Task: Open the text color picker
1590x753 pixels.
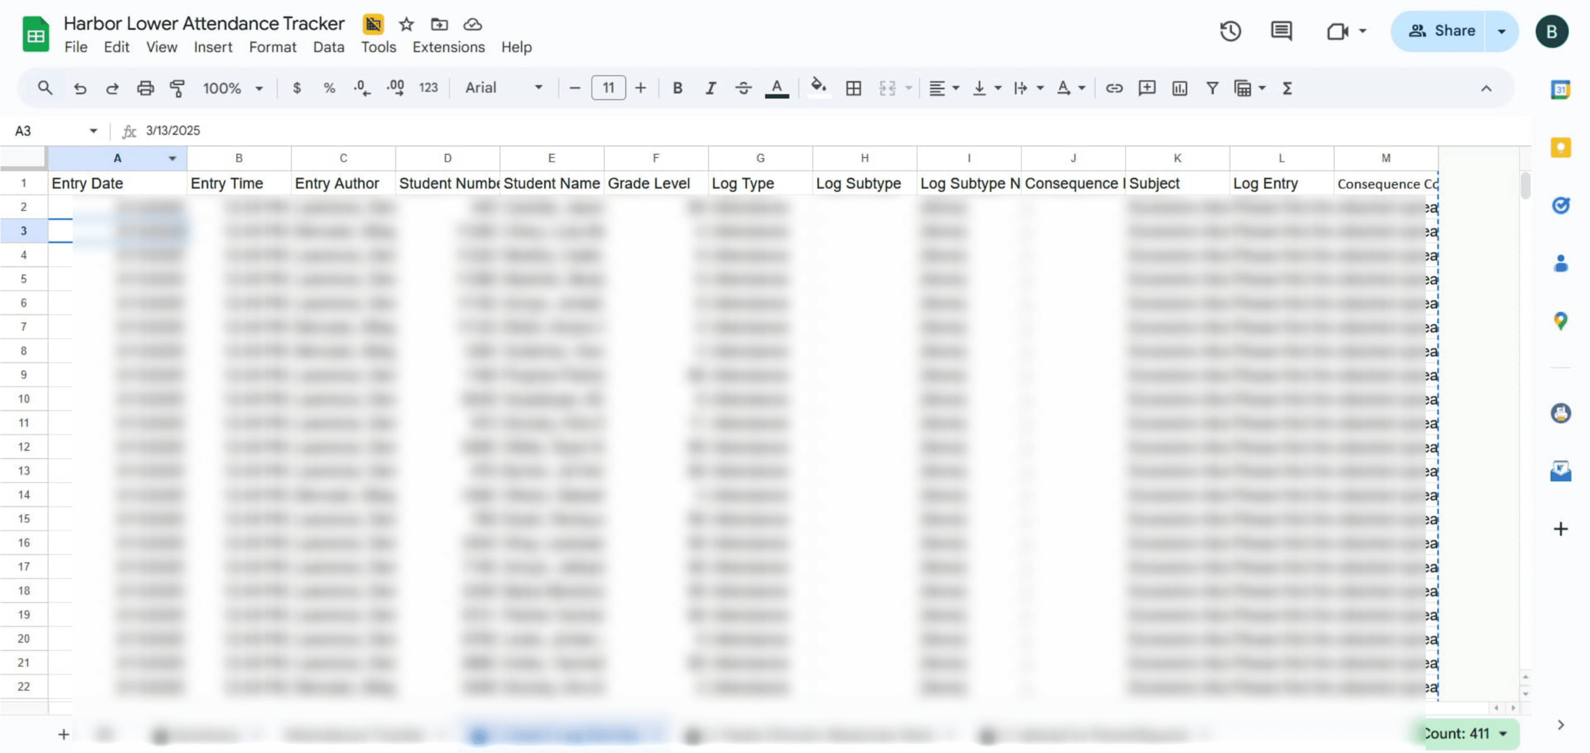Action: point(776,88)
